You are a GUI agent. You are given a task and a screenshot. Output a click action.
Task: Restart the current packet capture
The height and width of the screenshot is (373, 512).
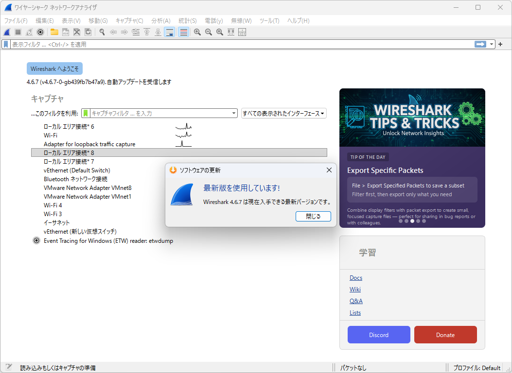29,32
